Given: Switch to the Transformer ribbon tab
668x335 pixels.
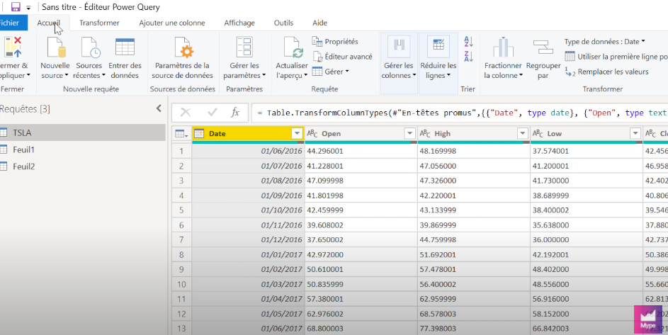Looking at the screenshot, I should point(99,23).
